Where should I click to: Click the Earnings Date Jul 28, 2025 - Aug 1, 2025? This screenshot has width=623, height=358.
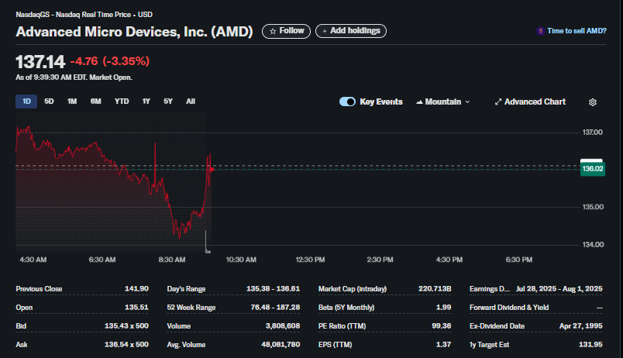coord(559,289)
